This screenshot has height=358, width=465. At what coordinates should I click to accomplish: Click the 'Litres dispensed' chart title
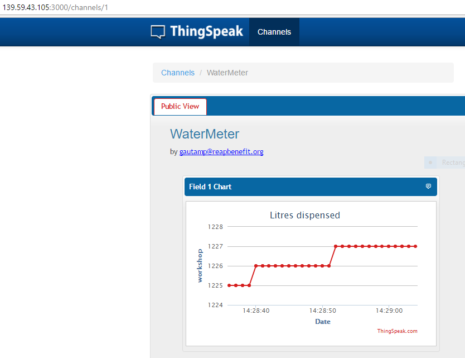pyautogui.click(x=305, y=215)
